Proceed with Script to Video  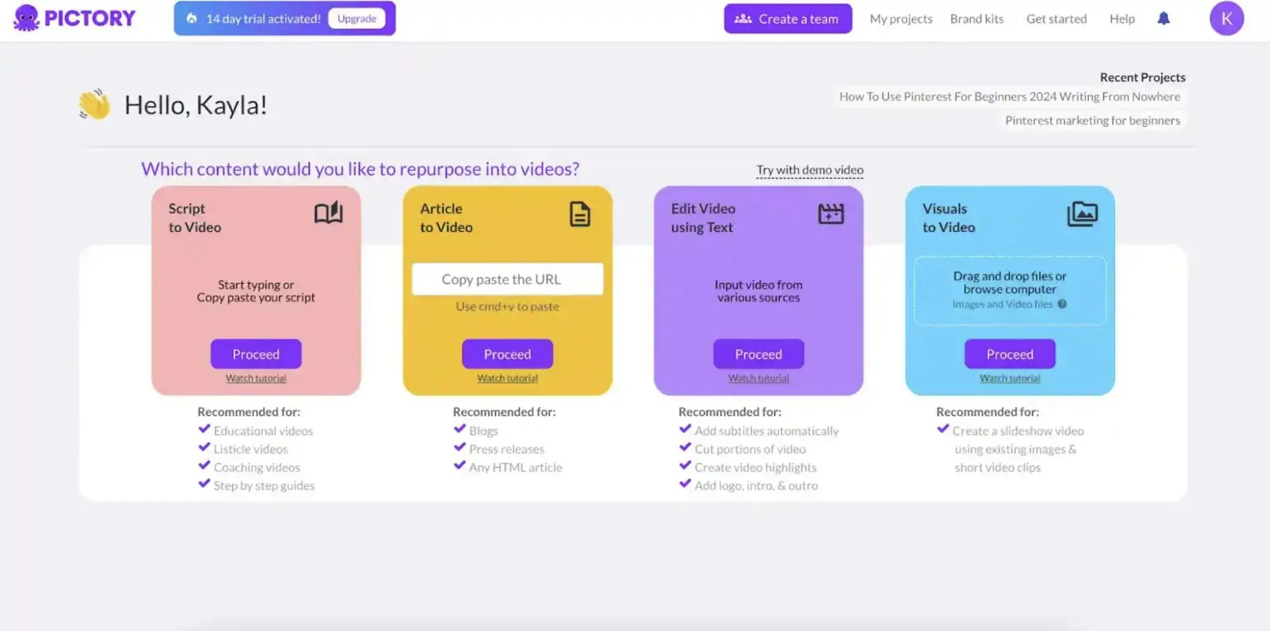point(255,354)
